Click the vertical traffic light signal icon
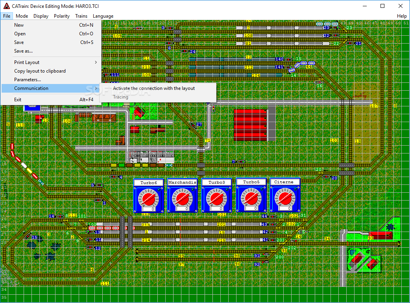This screenshot has height=303, width=410. (x=213, y=109)
